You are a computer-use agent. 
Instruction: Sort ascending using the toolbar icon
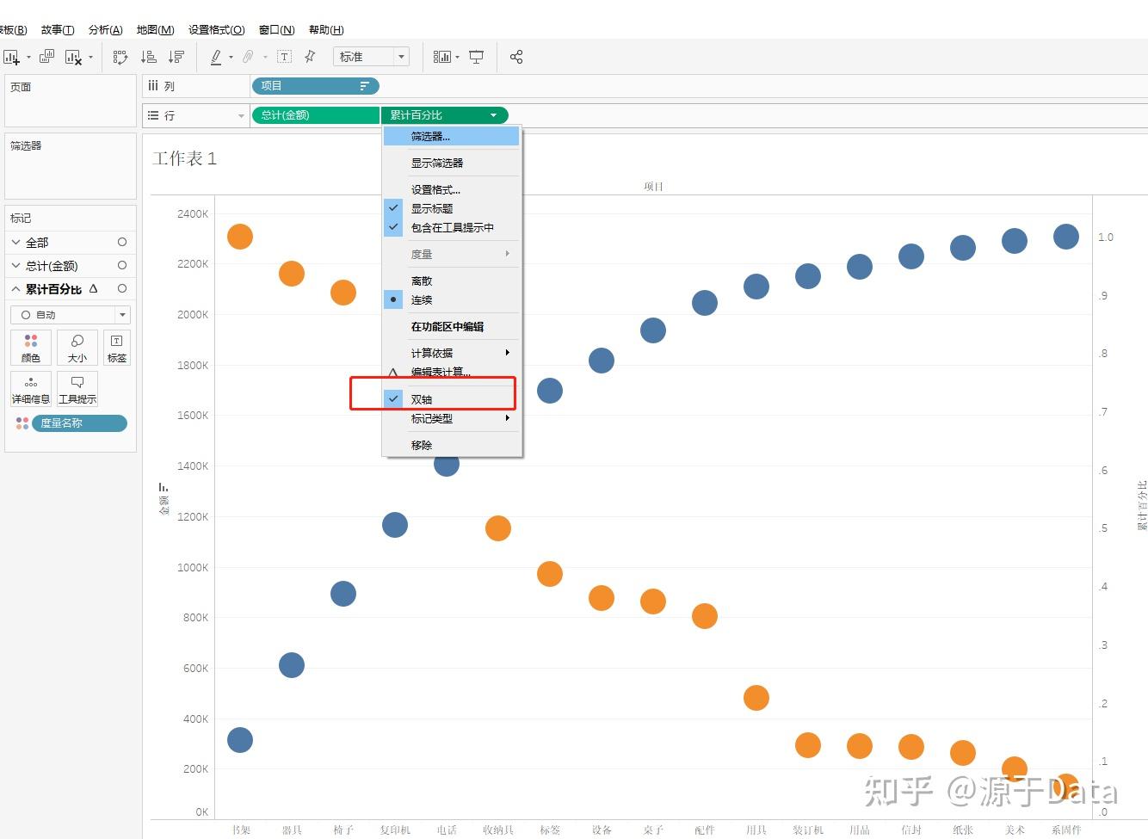click(x=149, y=57)
